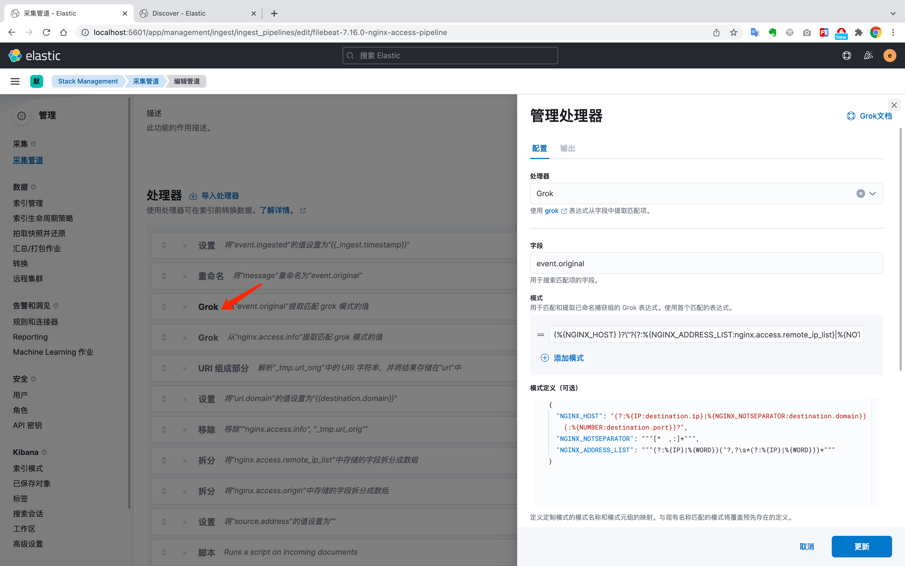Image resolution: width=905 pixels, height=566 pixels.
Task: Open Machine Learning 作业 in sidebar
Action: pyautogui.click(x=53, y=352)
